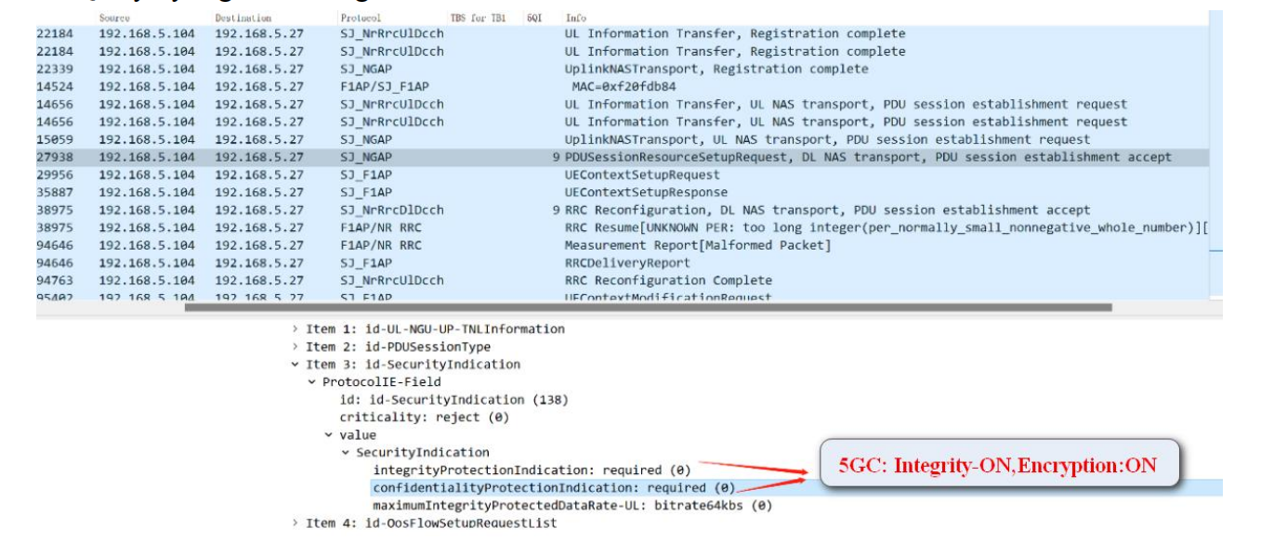The image size is (1274, 541).
Task: Select the RRC Reconfiguration Complete packet
Action: (x=667, y=280)
